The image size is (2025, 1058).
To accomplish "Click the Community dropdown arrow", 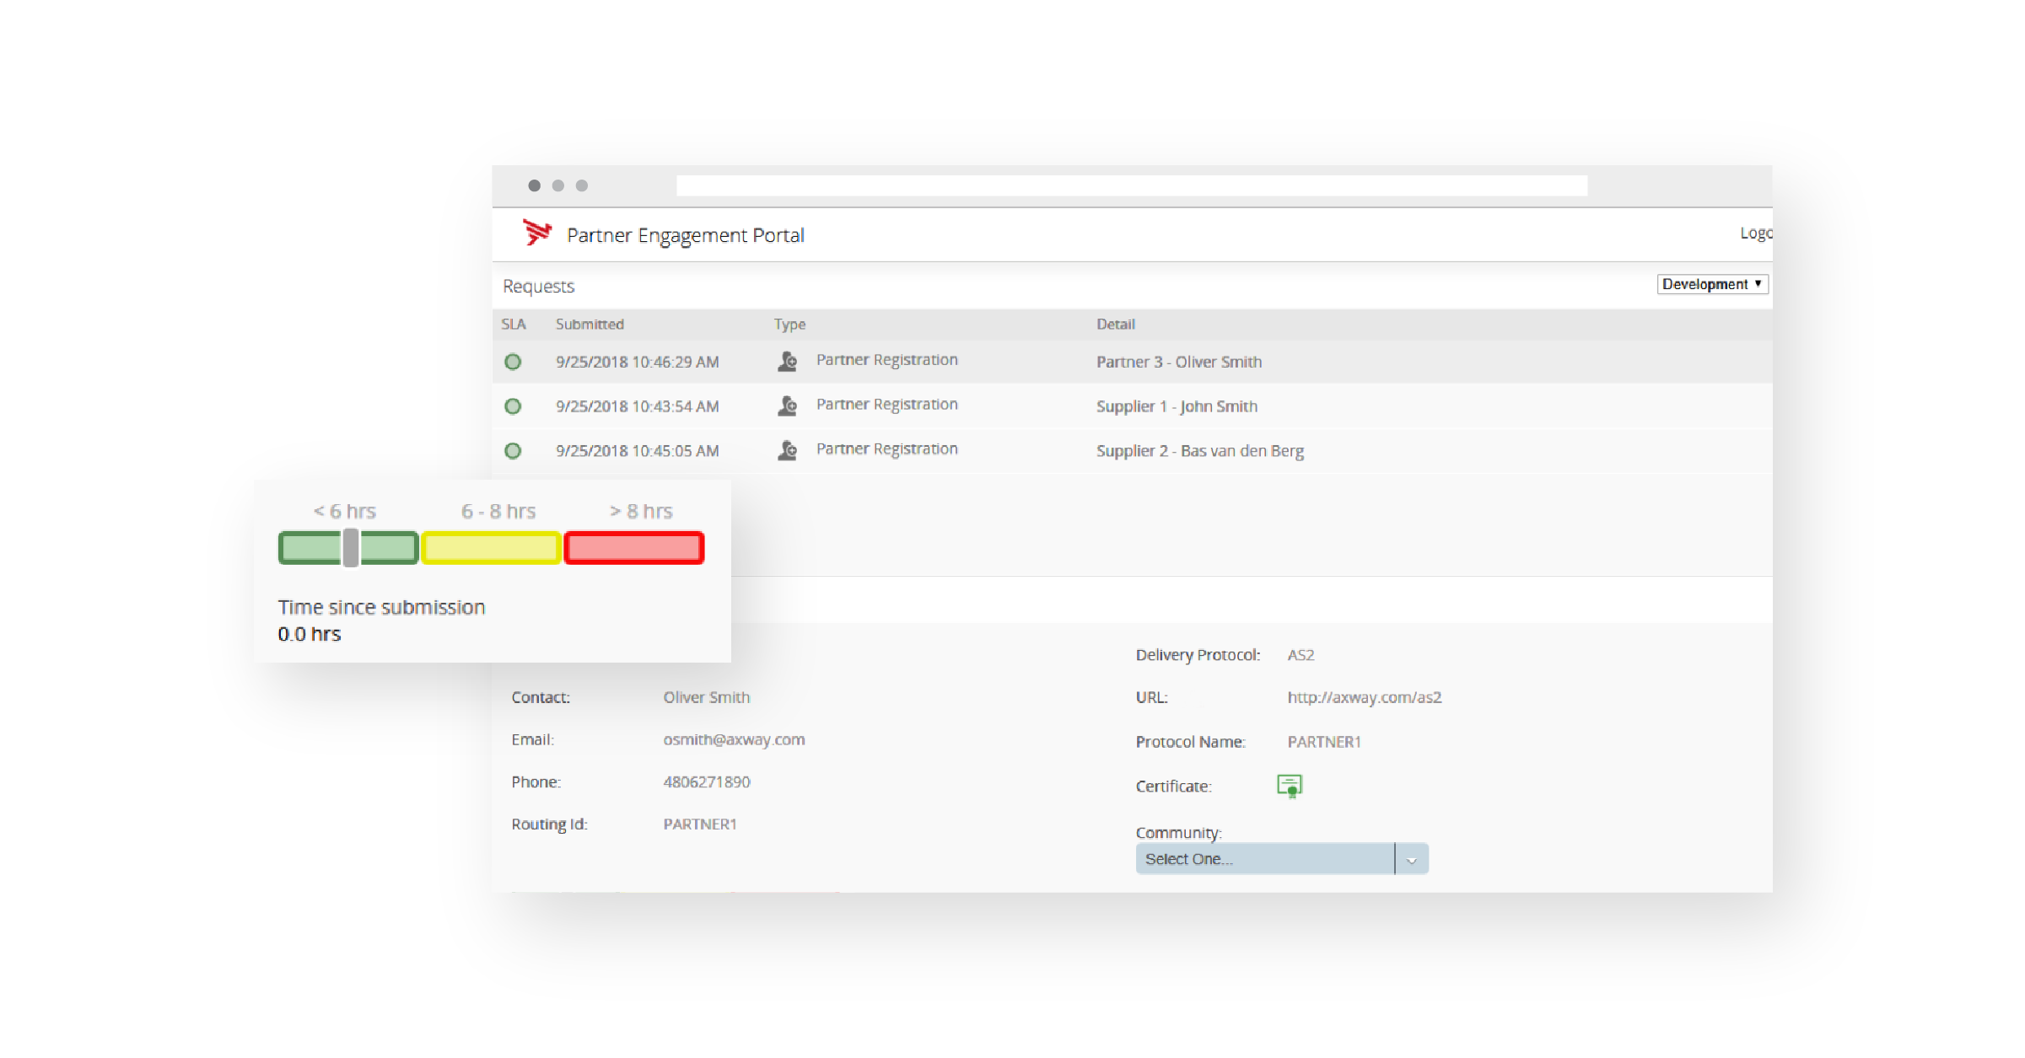I will (1412, 860).
